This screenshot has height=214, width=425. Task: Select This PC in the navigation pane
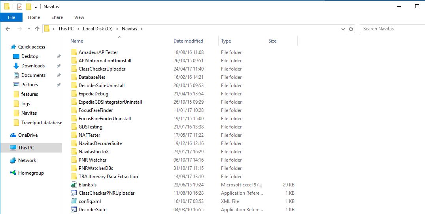[31, 148]
